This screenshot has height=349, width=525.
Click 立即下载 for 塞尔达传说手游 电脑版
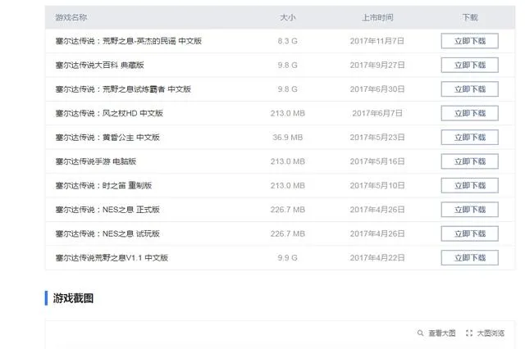click(469, 161)
